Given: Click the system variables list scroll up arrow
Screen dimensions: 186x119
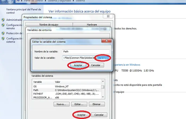Looking at the screenshot, I should 103,81.
